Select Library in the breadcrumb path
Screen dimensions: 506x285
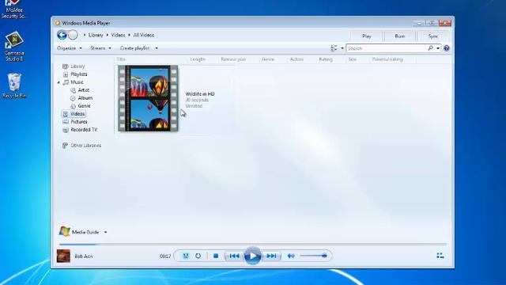(96, 35)
